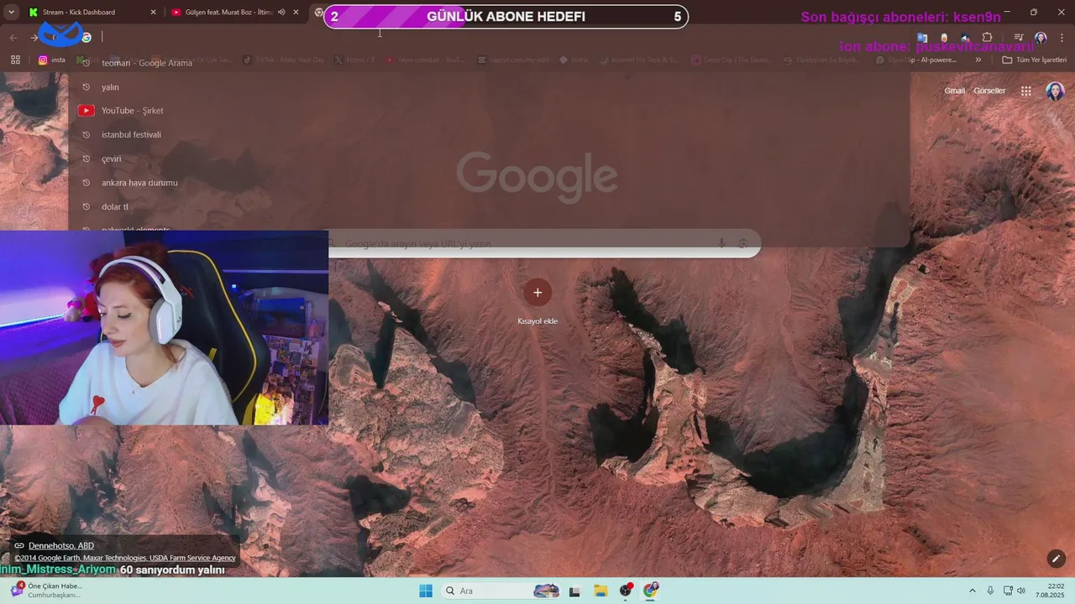Open the Google apps grid
This screenshot has width=1075, height=604.
(1025, 91)
